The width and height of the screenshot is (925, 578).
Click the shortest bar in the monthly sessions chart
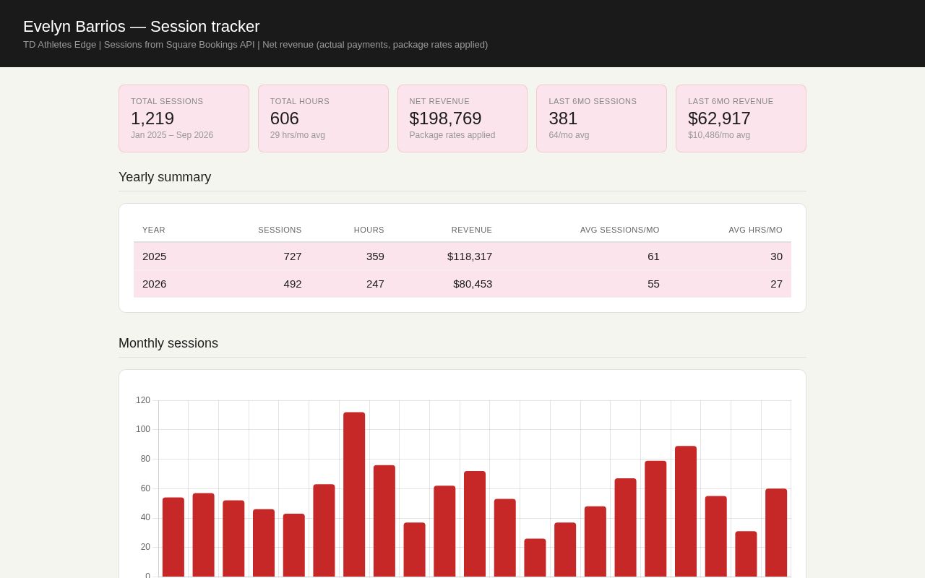point(535,558)
